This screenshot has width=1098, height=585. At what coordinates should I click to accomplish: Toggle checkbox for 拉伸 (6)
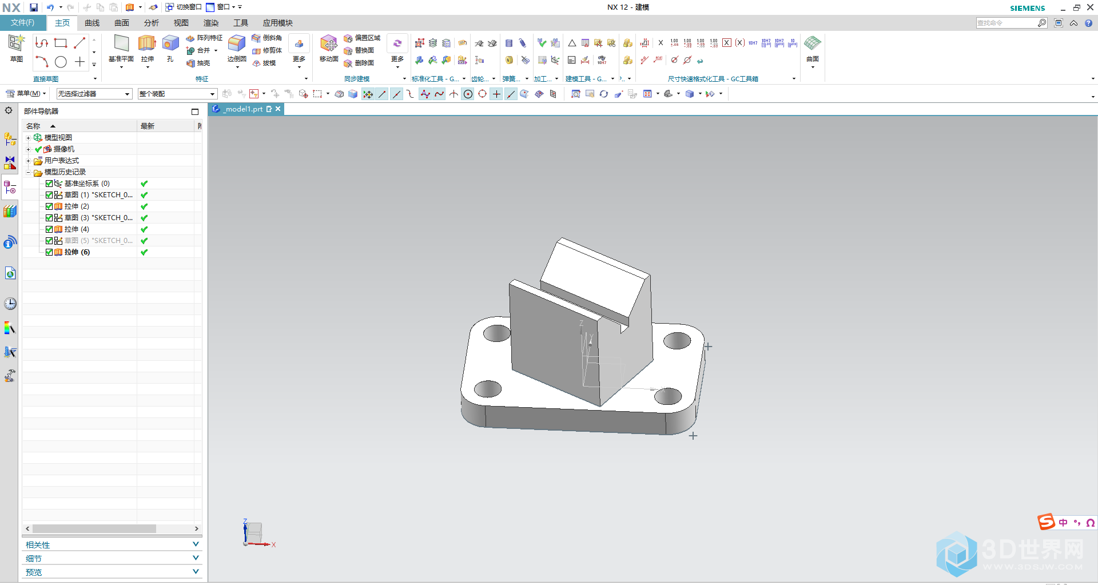tap(49, 252)
